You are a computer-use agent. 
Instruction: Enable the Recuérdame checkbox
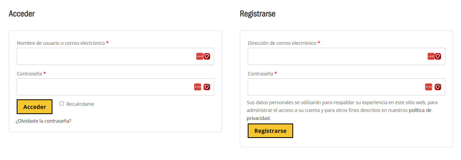[x=62, y=104]
